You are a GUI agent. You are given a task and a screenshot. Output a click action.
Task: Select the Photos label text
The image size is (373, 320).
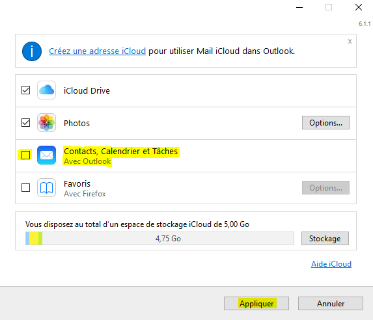(x=77, y=123)
